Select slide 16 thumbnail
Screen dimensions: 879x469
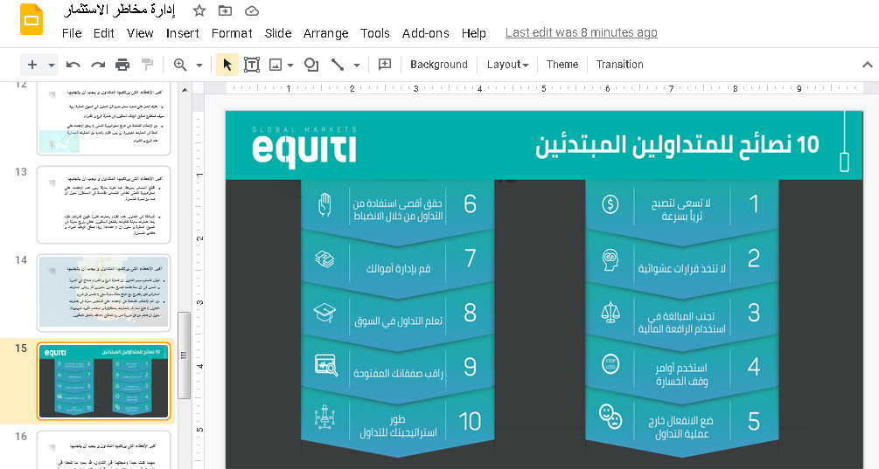[104, 450]
